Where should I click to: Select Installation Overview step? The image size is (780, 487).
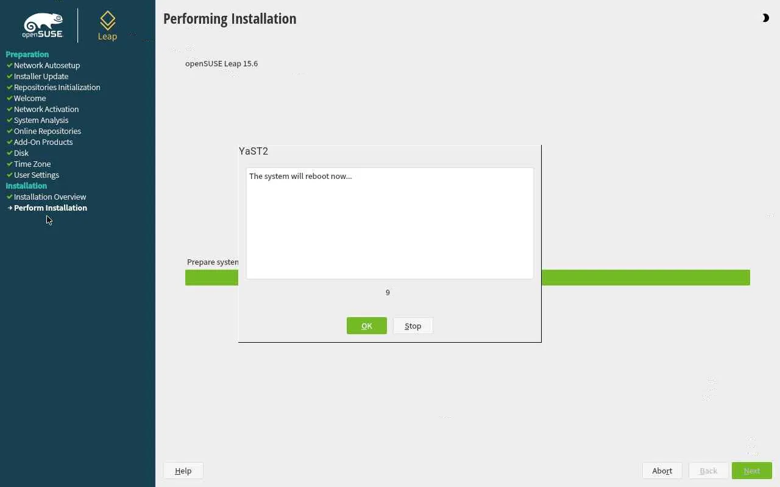(x=50, y=197)
